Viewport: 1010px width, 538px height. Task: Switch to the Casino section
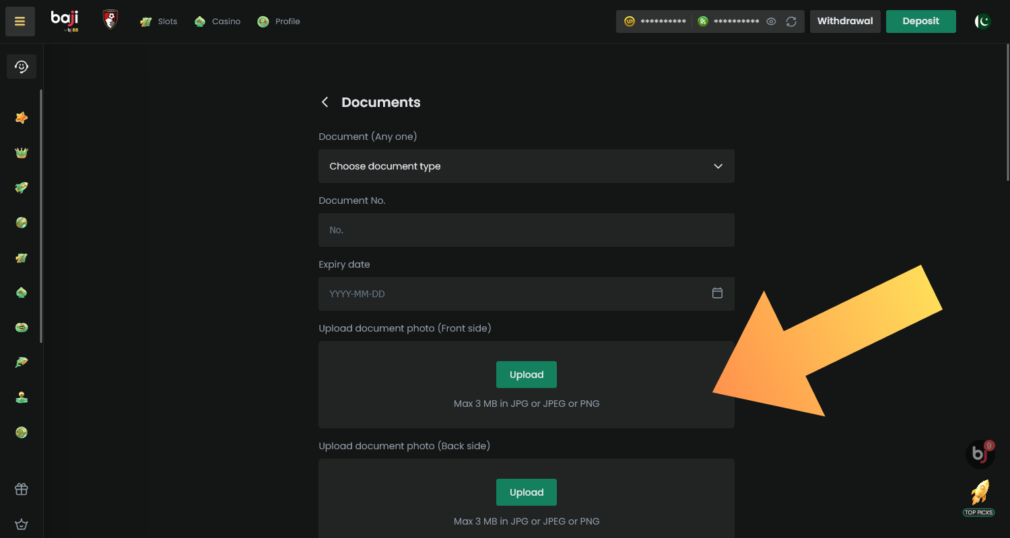click(x=217, y=21)
